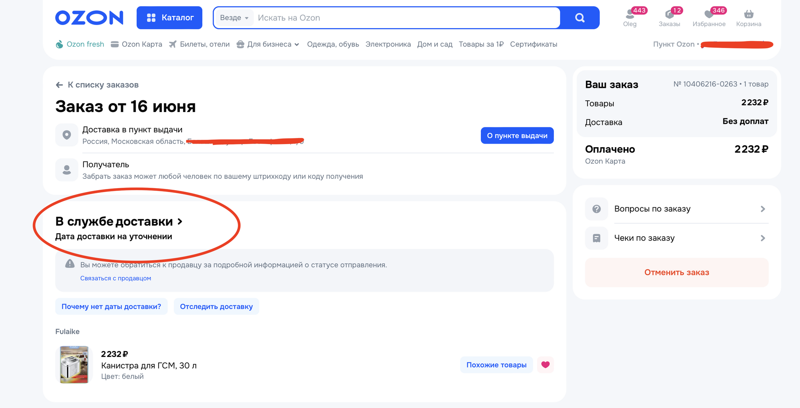Open the Корзина basket icon
The height and width of the screenshot is (408, 800).
[749, 18]
